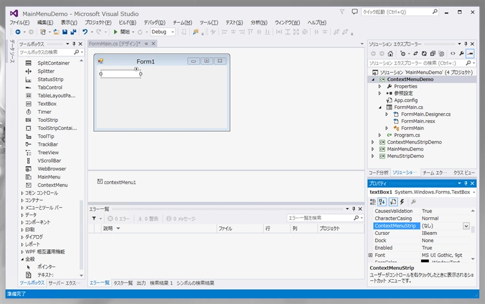Expand the Font property node

point(370,255)
